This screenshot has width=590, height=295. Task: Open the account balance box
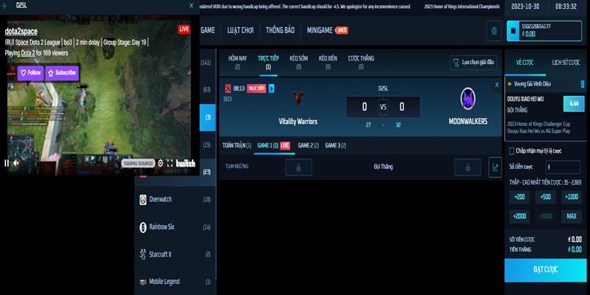point(544,30)
